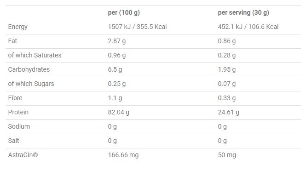Image resolution: width=301 pixels, height=170 pixels.
Task: Click the 0.28 g saturates per serving
Action: pyautogui.click(x=227, y=56)
